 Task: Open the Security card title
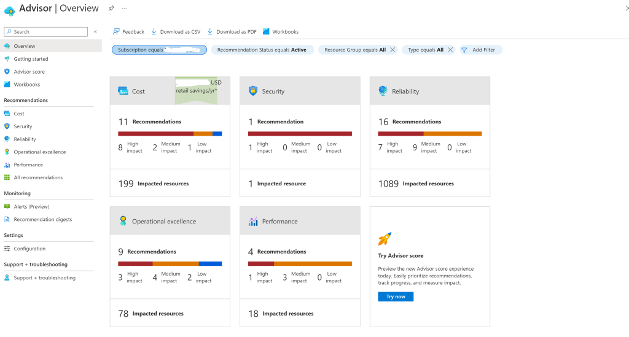pos(273,91)
